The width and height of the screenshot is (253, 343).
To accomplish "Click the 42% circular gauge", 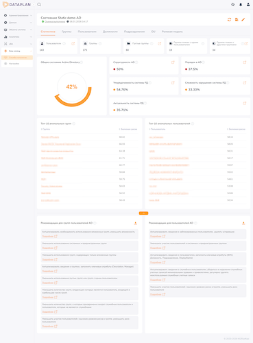I will [72, 87].
